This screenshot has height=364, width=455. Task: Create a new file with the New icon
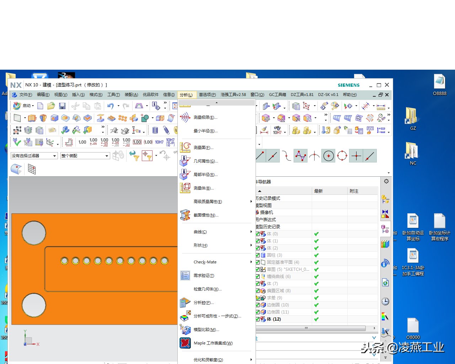point(40,106)
